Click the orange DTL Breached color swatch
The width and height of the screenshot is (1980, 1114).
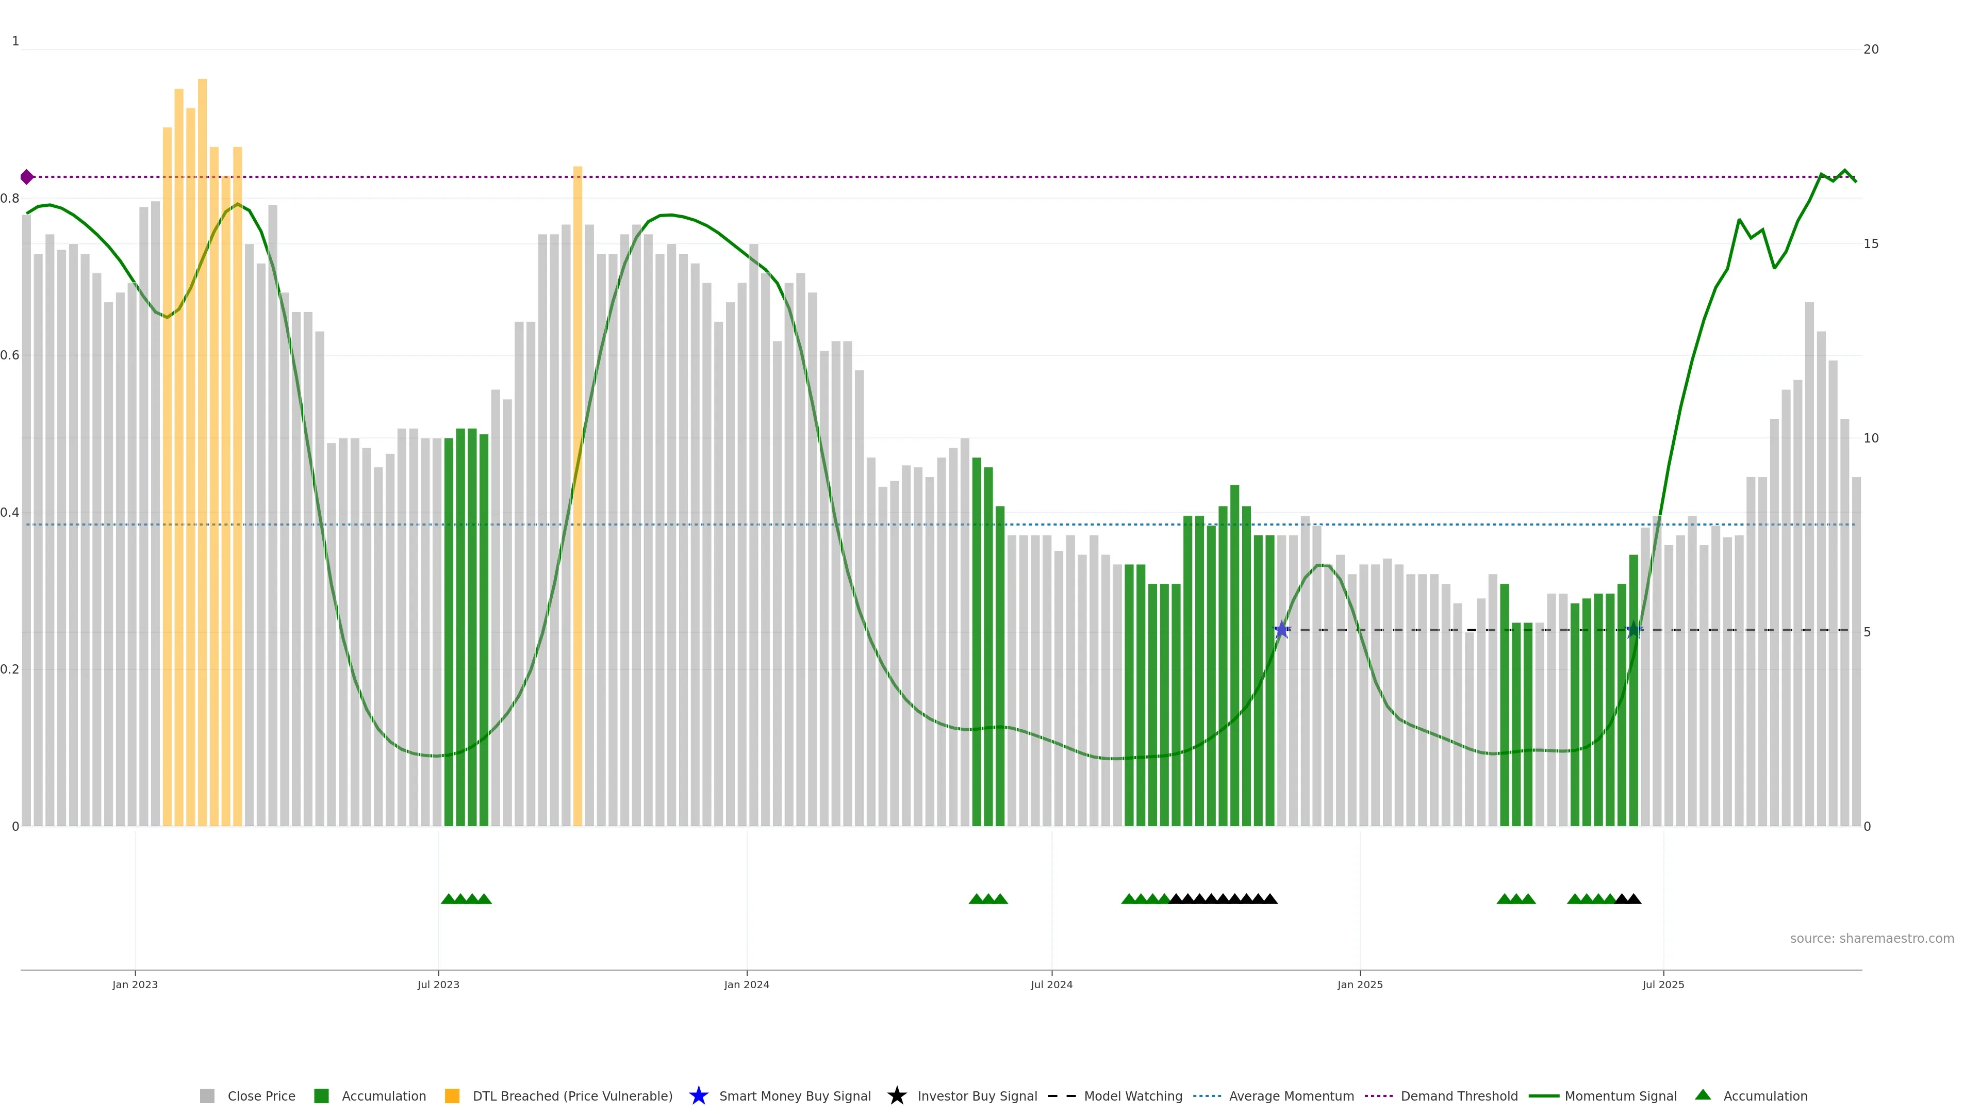click(452, 1095)
